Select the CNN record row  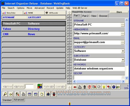(x=34, y=34)
